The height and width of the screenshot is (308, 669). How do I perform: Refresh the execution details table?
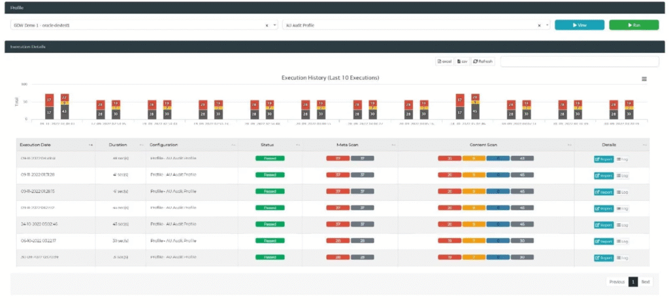(483, 61)
